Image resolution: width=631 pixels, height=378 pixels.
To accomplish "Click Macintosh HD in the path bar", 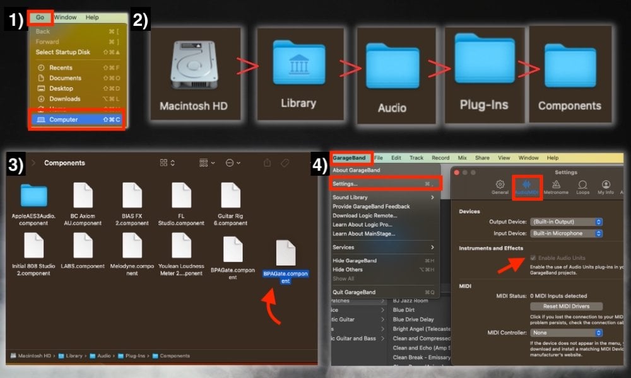I will pos(31,355).
